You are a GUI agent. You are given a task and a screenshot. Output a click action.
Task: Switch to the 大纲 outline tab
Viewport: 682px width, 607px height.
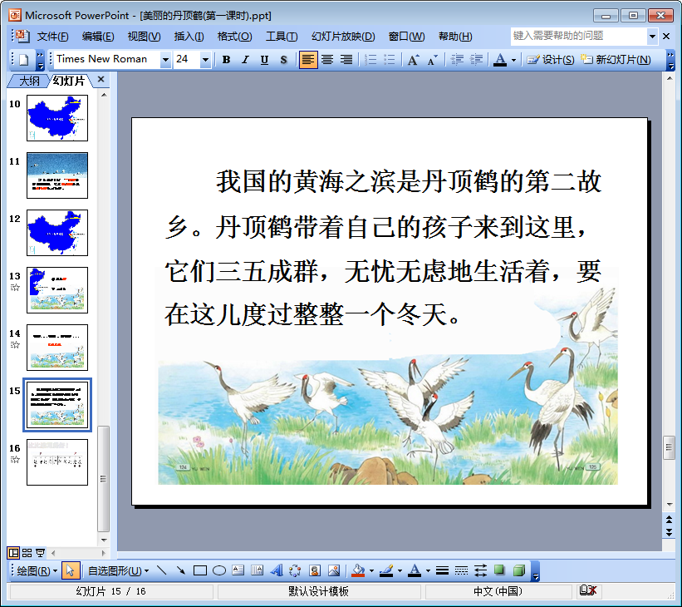point(29,81)
